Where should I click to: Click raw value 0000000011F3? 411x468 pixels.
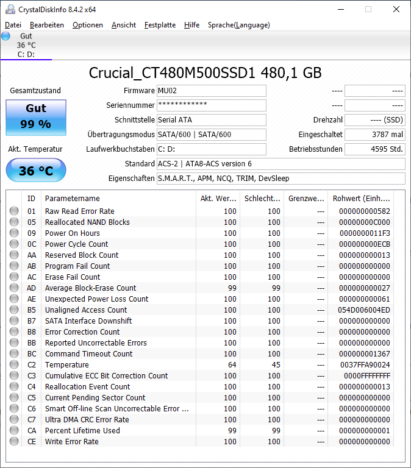pos(365,233)
